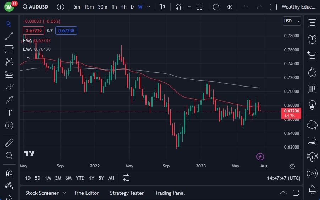Open the notifications bell icon

[x=312, y=189]
